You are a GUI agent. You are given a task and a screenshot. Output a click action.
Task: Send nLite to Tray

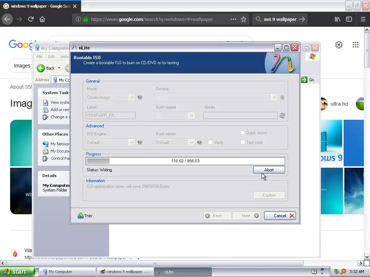(85, 216)
